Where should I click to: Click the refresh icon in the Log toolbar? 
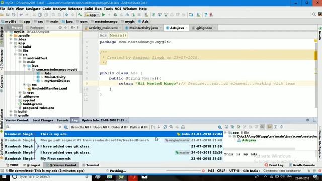165,127
